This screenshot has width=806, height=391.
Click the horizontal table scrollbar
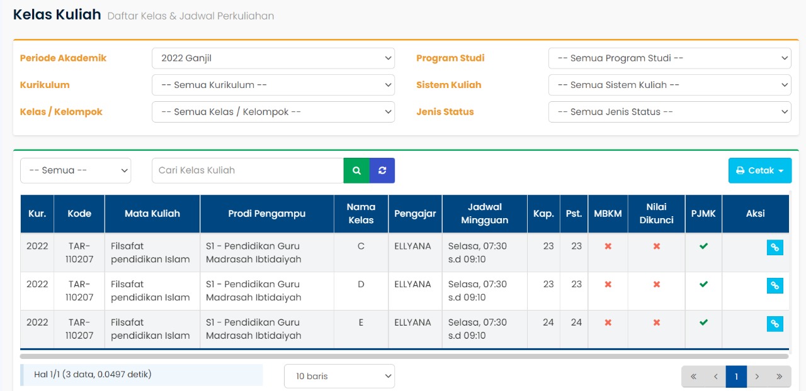pos(403,356)
